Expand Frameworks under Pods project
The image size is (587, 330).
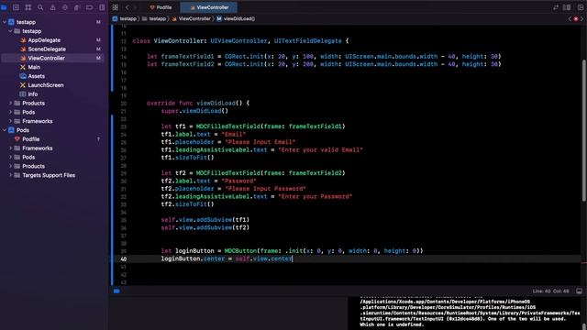(x=10, y=148)
